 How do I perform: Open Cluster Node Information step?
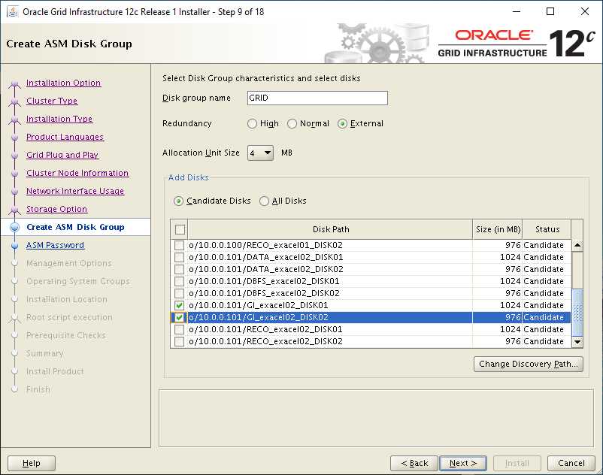[77, 174]
